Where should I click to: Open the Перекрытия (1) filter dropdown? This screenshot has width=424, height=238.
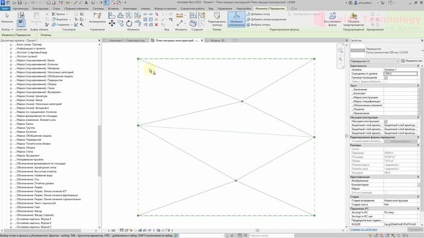[x=374, y=61]
